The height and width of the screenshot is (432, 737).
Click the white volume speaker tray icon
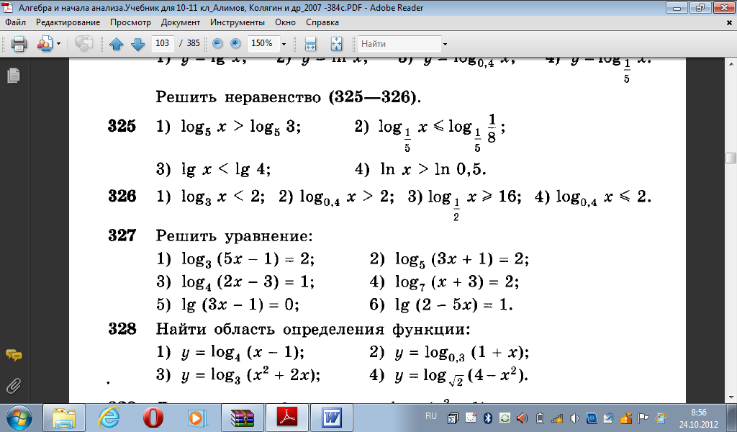(574, 418)
